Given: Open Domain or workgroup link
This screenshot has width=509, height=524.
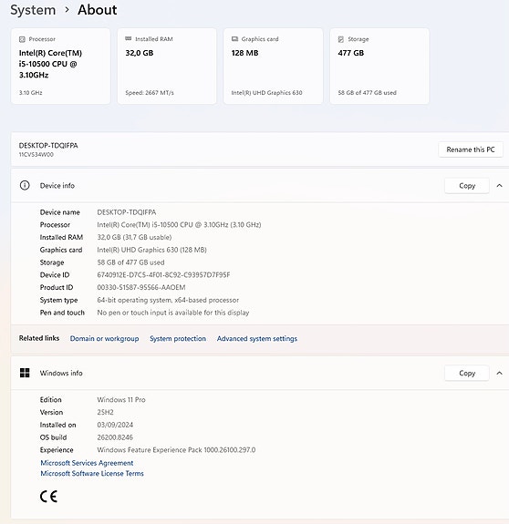Looking at the screenshot, I should (104, 338).
